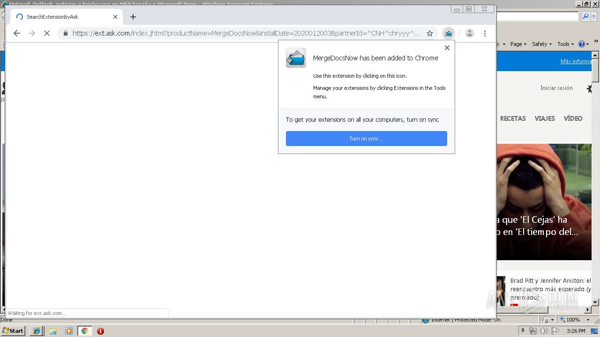The image size is (600, 337).
Task: Open Chrome's three-dot menu
Action: [x=485, y=33]
